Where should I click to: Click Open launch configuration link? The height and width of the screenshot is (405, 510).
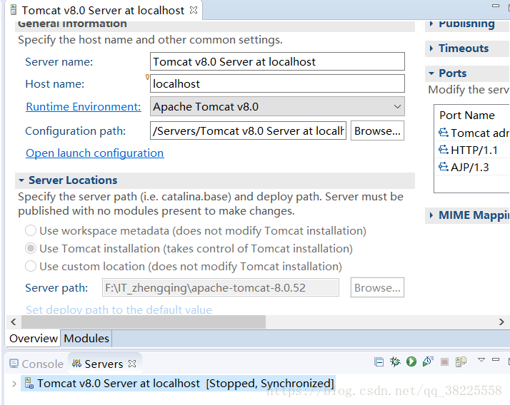[95, 153]
